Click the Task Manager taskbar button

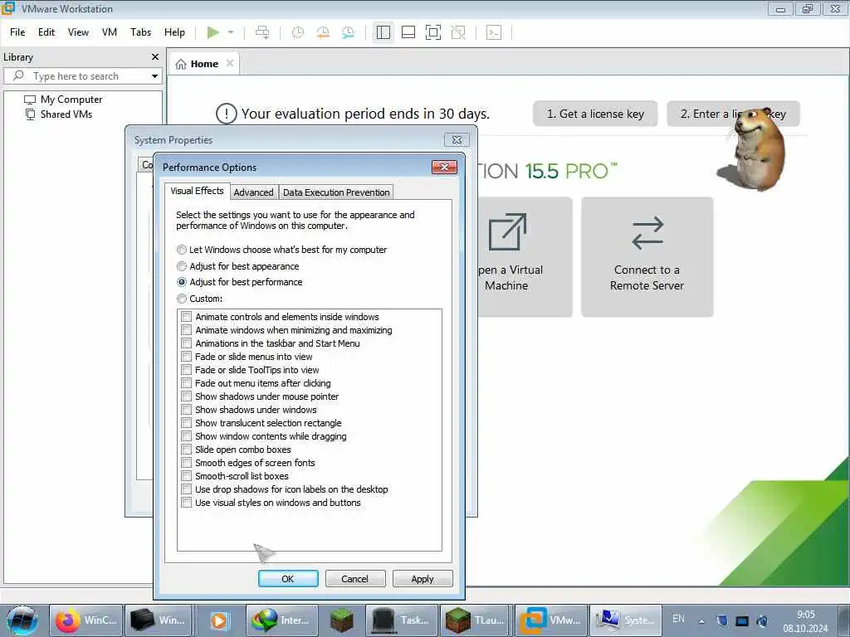[402, 620]
